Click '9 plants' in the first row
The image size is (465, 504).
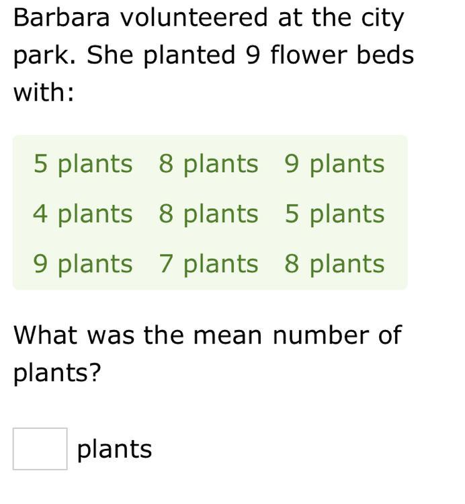pos(335,165)
